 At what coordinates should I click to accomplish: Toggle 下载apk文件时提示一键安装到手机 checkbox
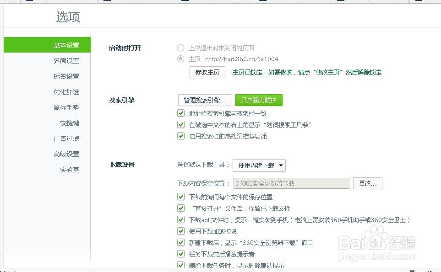click(x=181, y=219)
